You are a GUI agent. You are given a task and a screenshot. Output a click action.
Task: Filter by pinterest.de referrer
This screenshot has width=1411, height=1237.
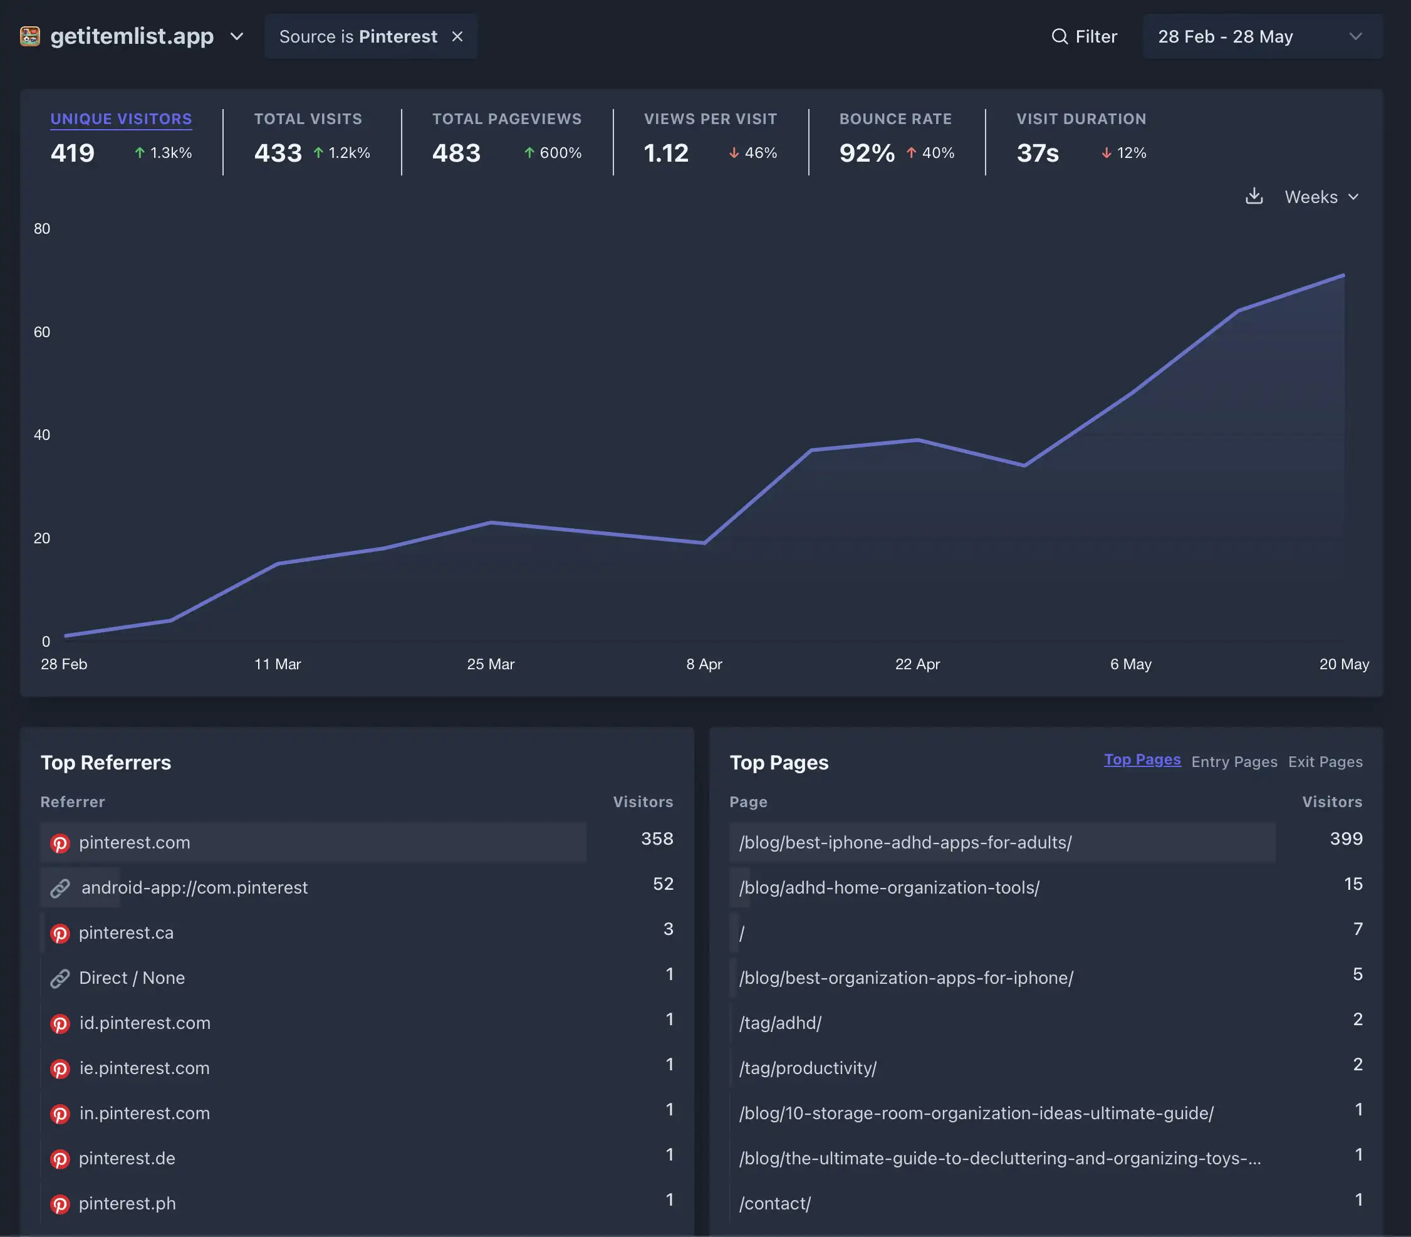click(127, 1158)
